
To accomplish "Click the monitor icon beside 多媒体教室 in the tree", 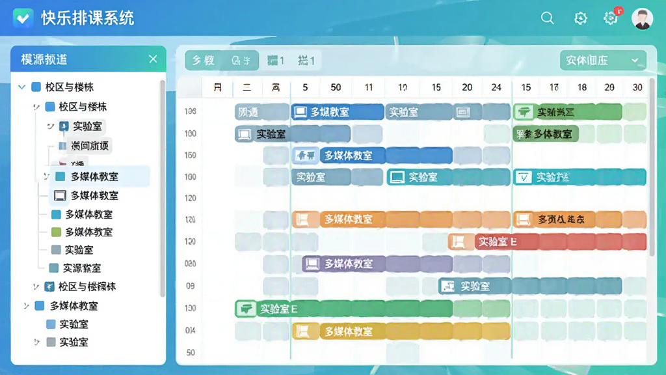I will [59, 195].
